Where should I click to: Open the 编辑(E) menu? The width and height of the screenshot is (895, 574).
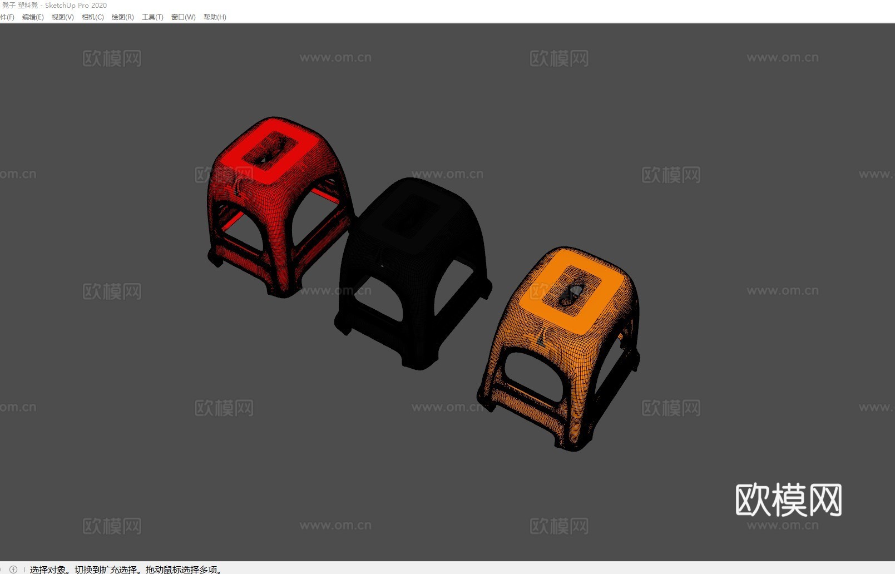[33, 17]
